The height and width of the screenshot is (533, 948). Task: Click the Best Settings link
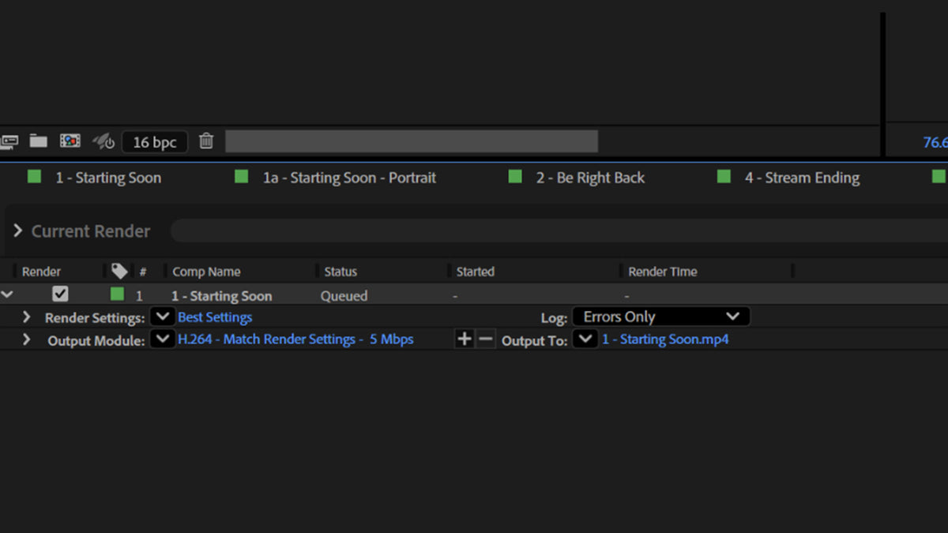point(215,317)
